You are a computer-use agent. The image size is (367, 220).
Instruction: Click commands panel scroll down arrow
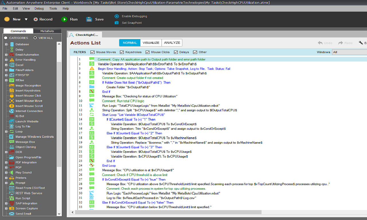59,214
